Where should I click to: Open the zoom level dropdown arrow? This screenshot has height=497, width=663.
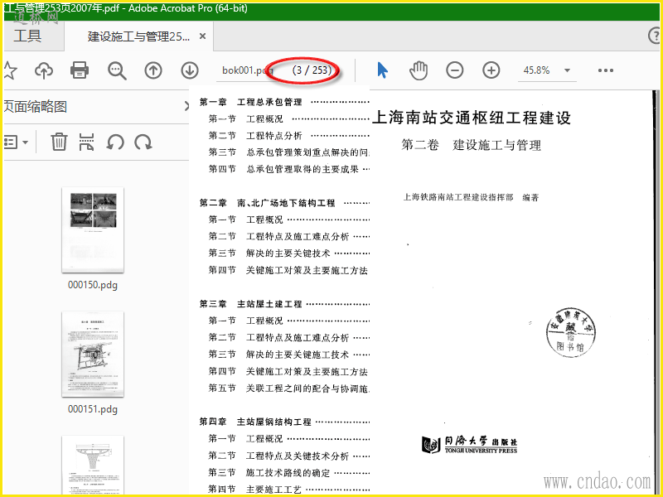568,70
